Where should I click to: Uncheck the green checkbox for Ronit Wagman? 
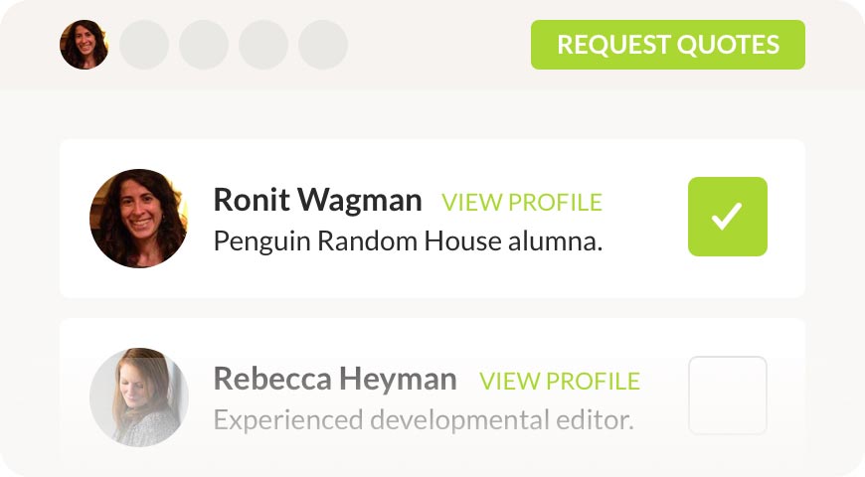[727, 217]
